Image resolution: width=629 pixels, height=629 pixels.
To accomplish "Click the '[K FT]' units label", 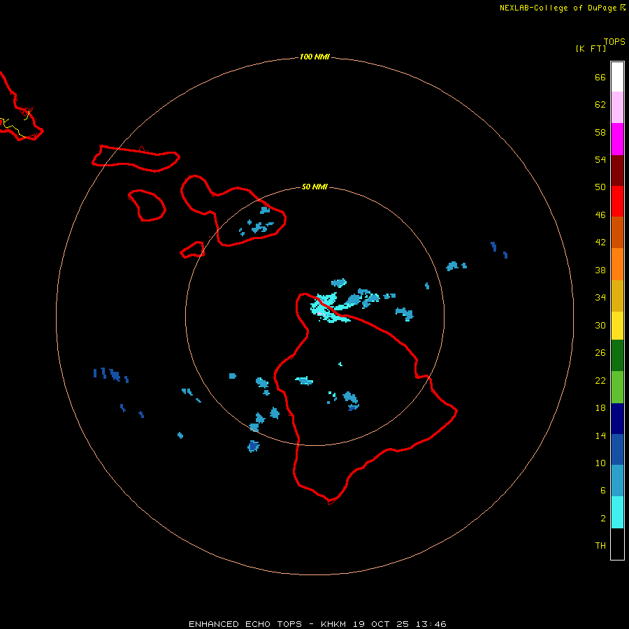I will (x=591, y=48).
